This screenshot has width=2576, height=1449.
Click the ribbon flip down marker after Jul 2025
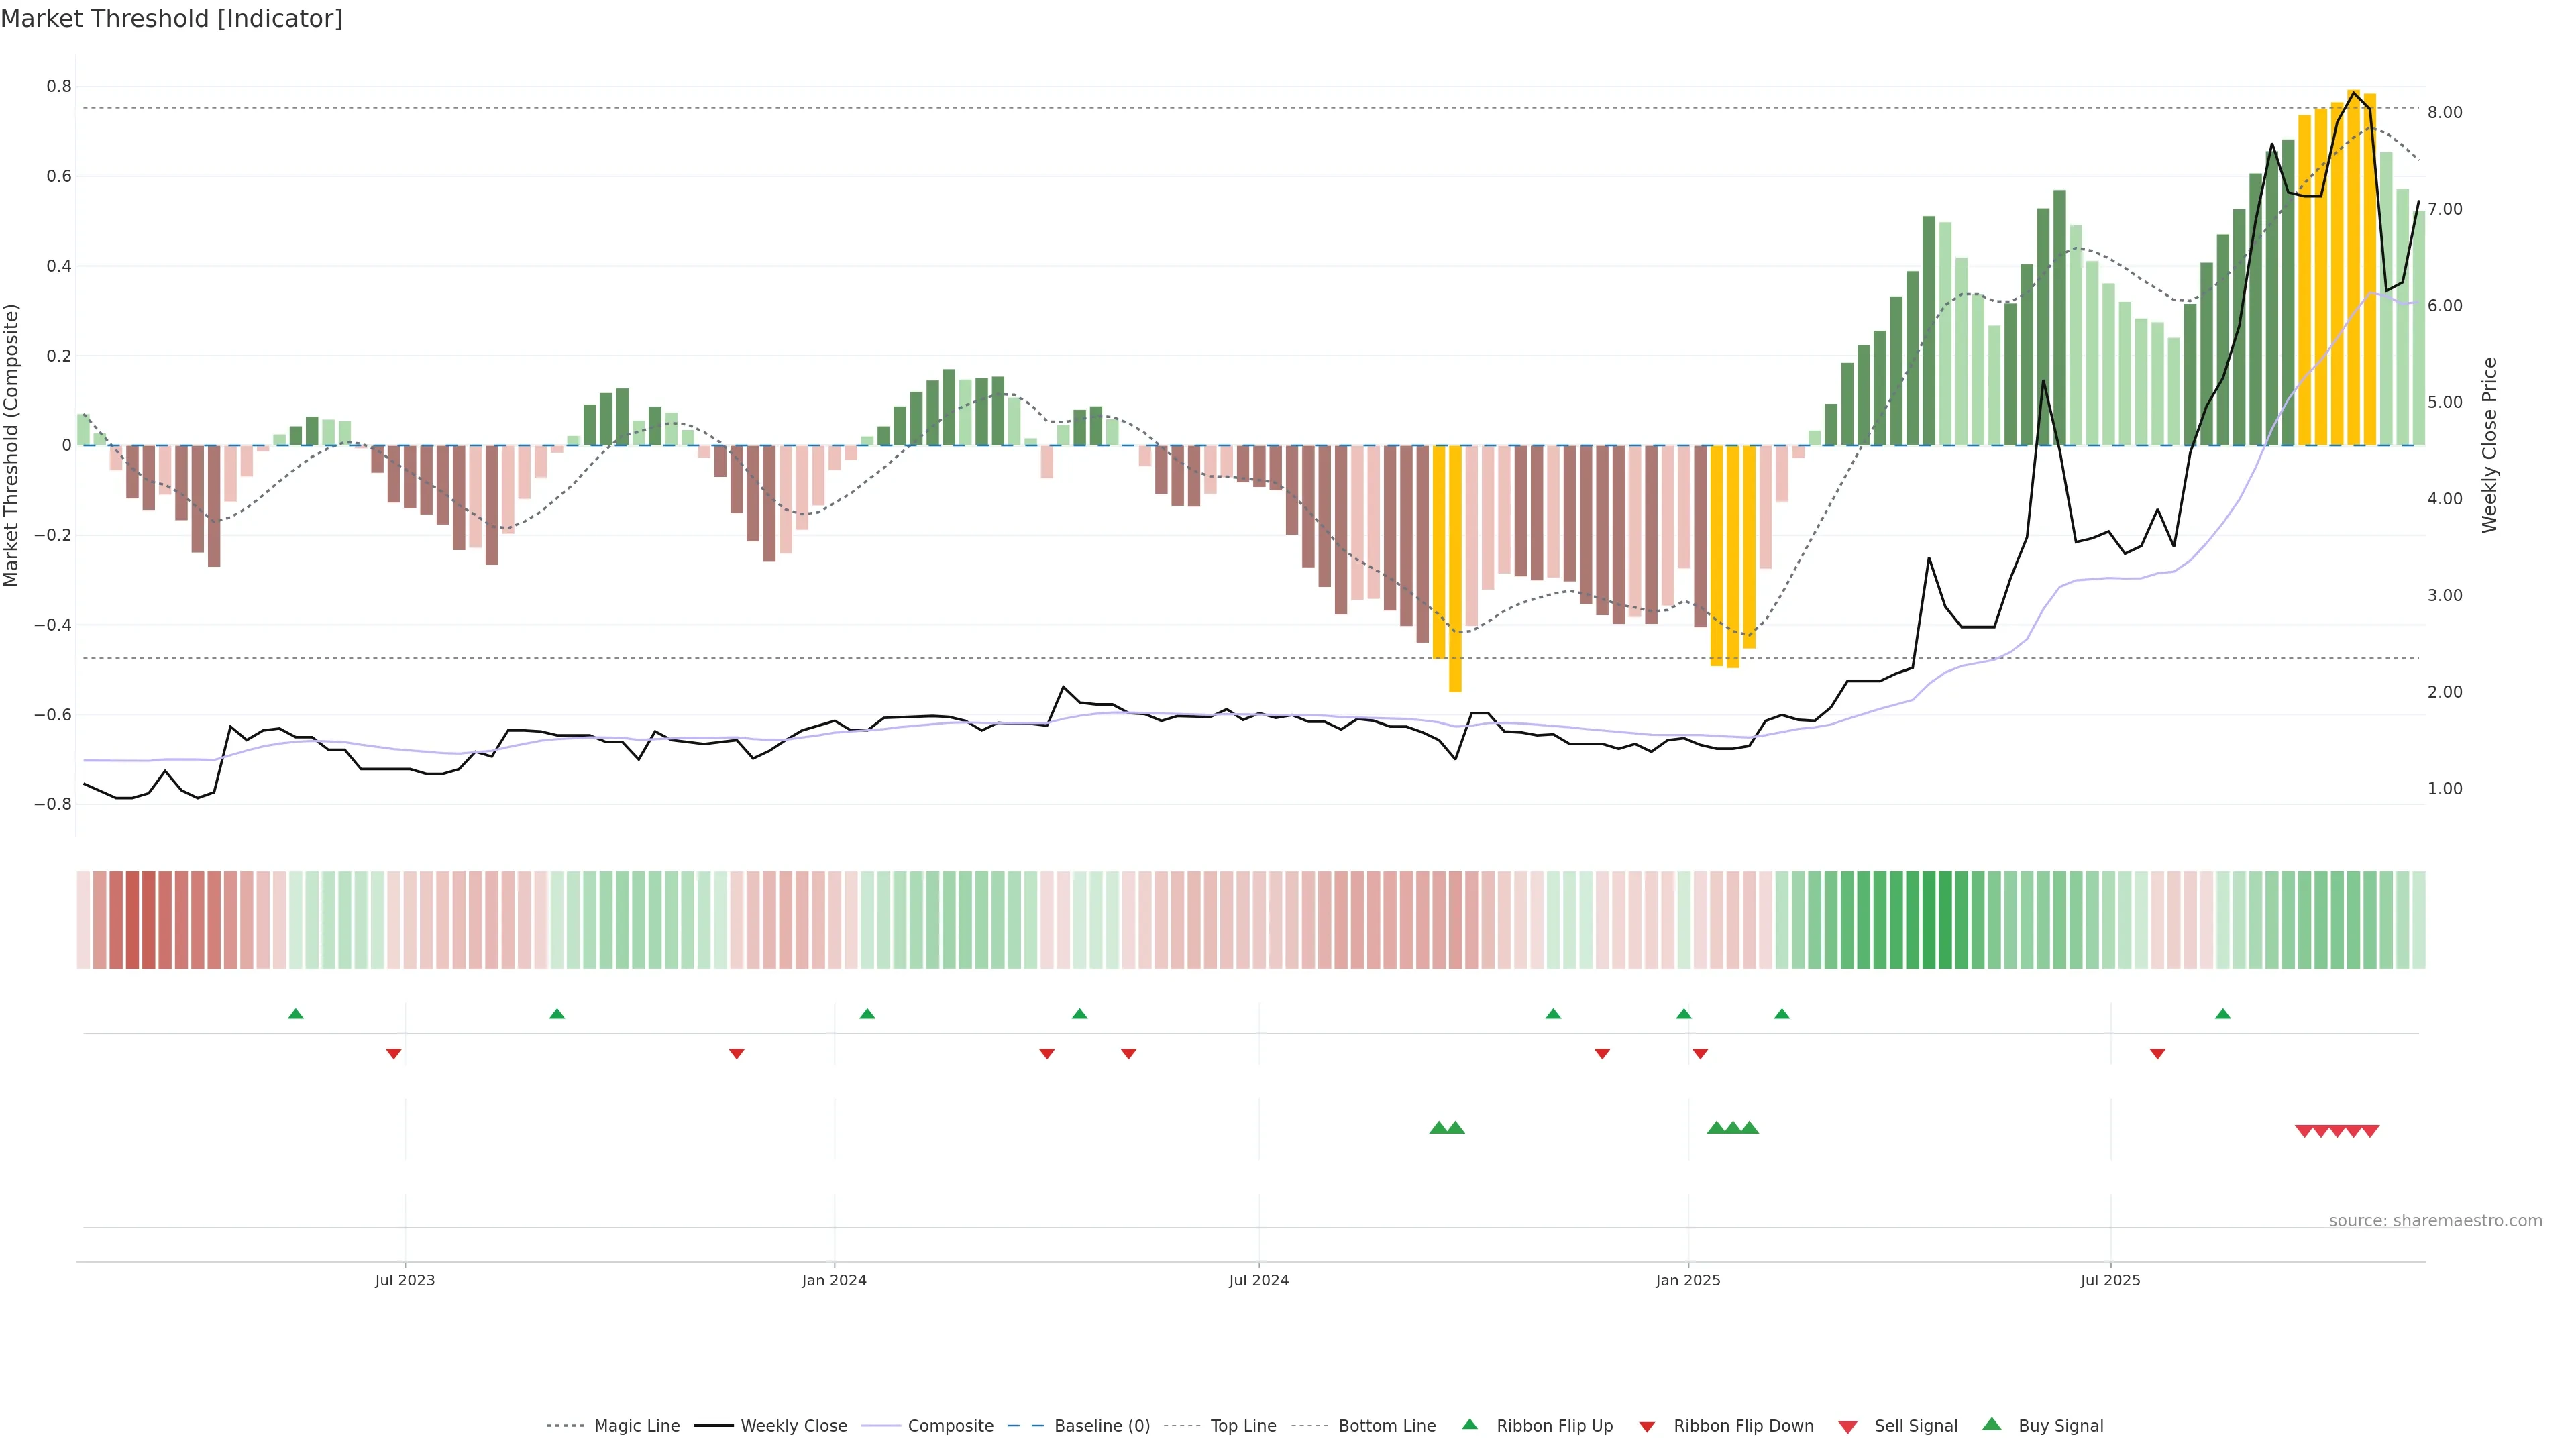tap(2157, 1053)
